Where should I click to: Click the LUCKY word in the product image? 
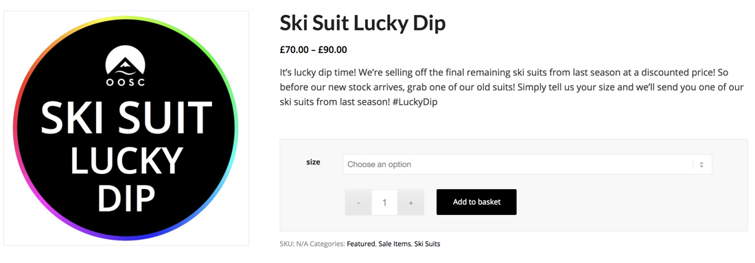coord(127,160)
